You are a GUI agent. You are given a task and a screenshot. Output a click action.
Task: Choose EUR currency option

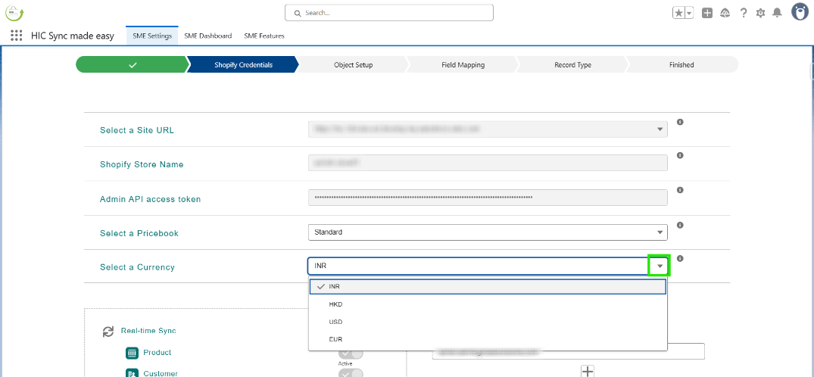(488, 339)
